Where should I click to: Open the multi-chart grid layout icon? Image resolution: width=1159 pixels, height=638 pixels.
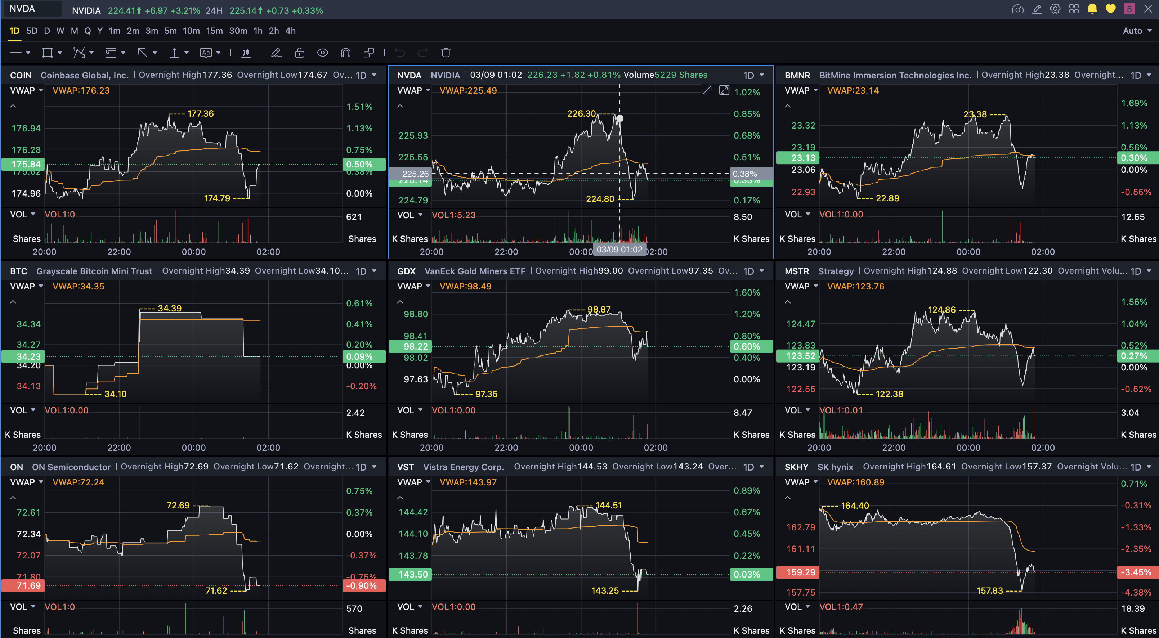click(1074, 9)
